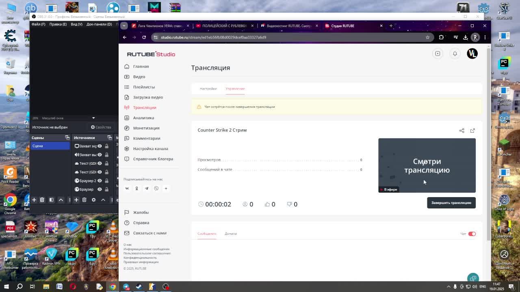Screen dimensions: 520x292
Task: Click Свойства button in OBS
Action: point(101,127)
